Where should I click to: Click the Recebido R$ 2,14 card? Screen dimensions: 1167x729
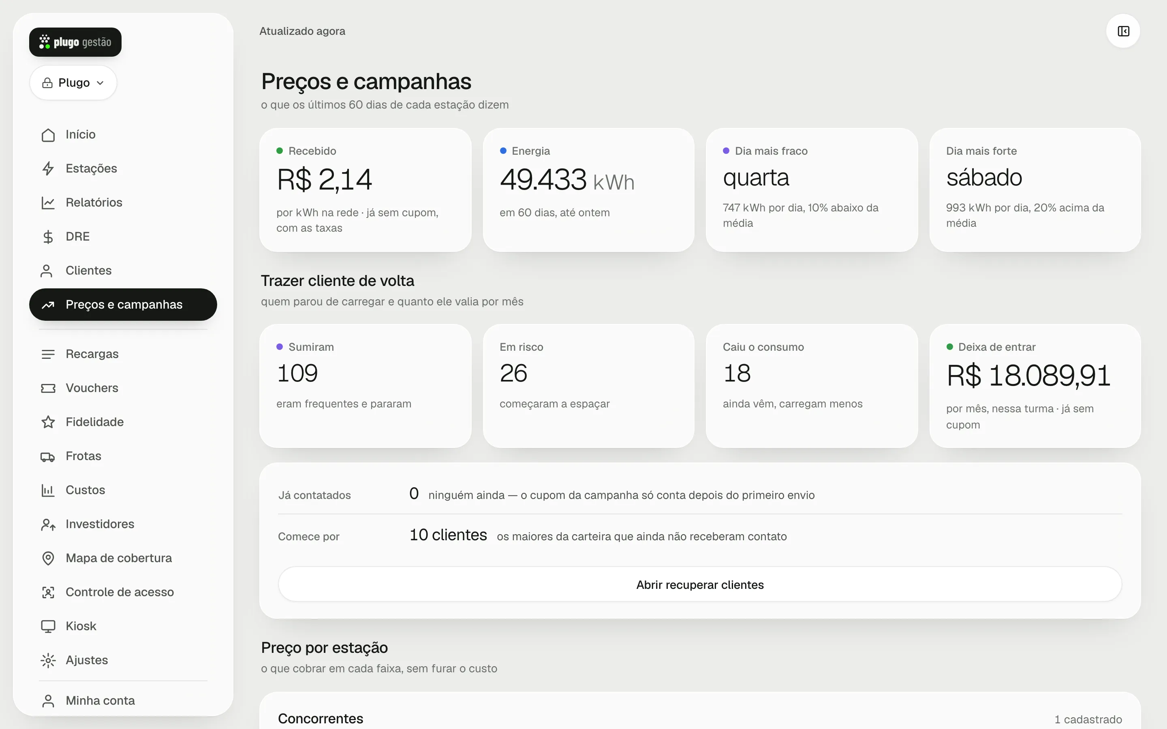(x=365, y=190)
